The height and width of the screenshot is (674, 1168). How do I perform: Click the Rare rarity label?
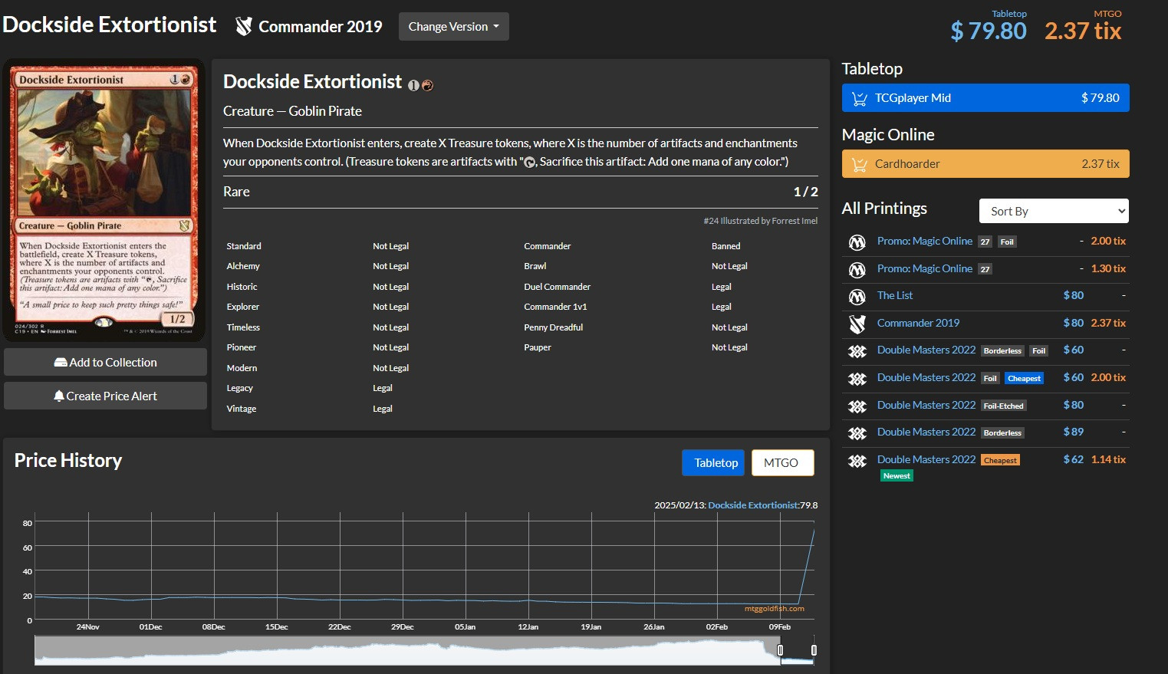point(236,192)
